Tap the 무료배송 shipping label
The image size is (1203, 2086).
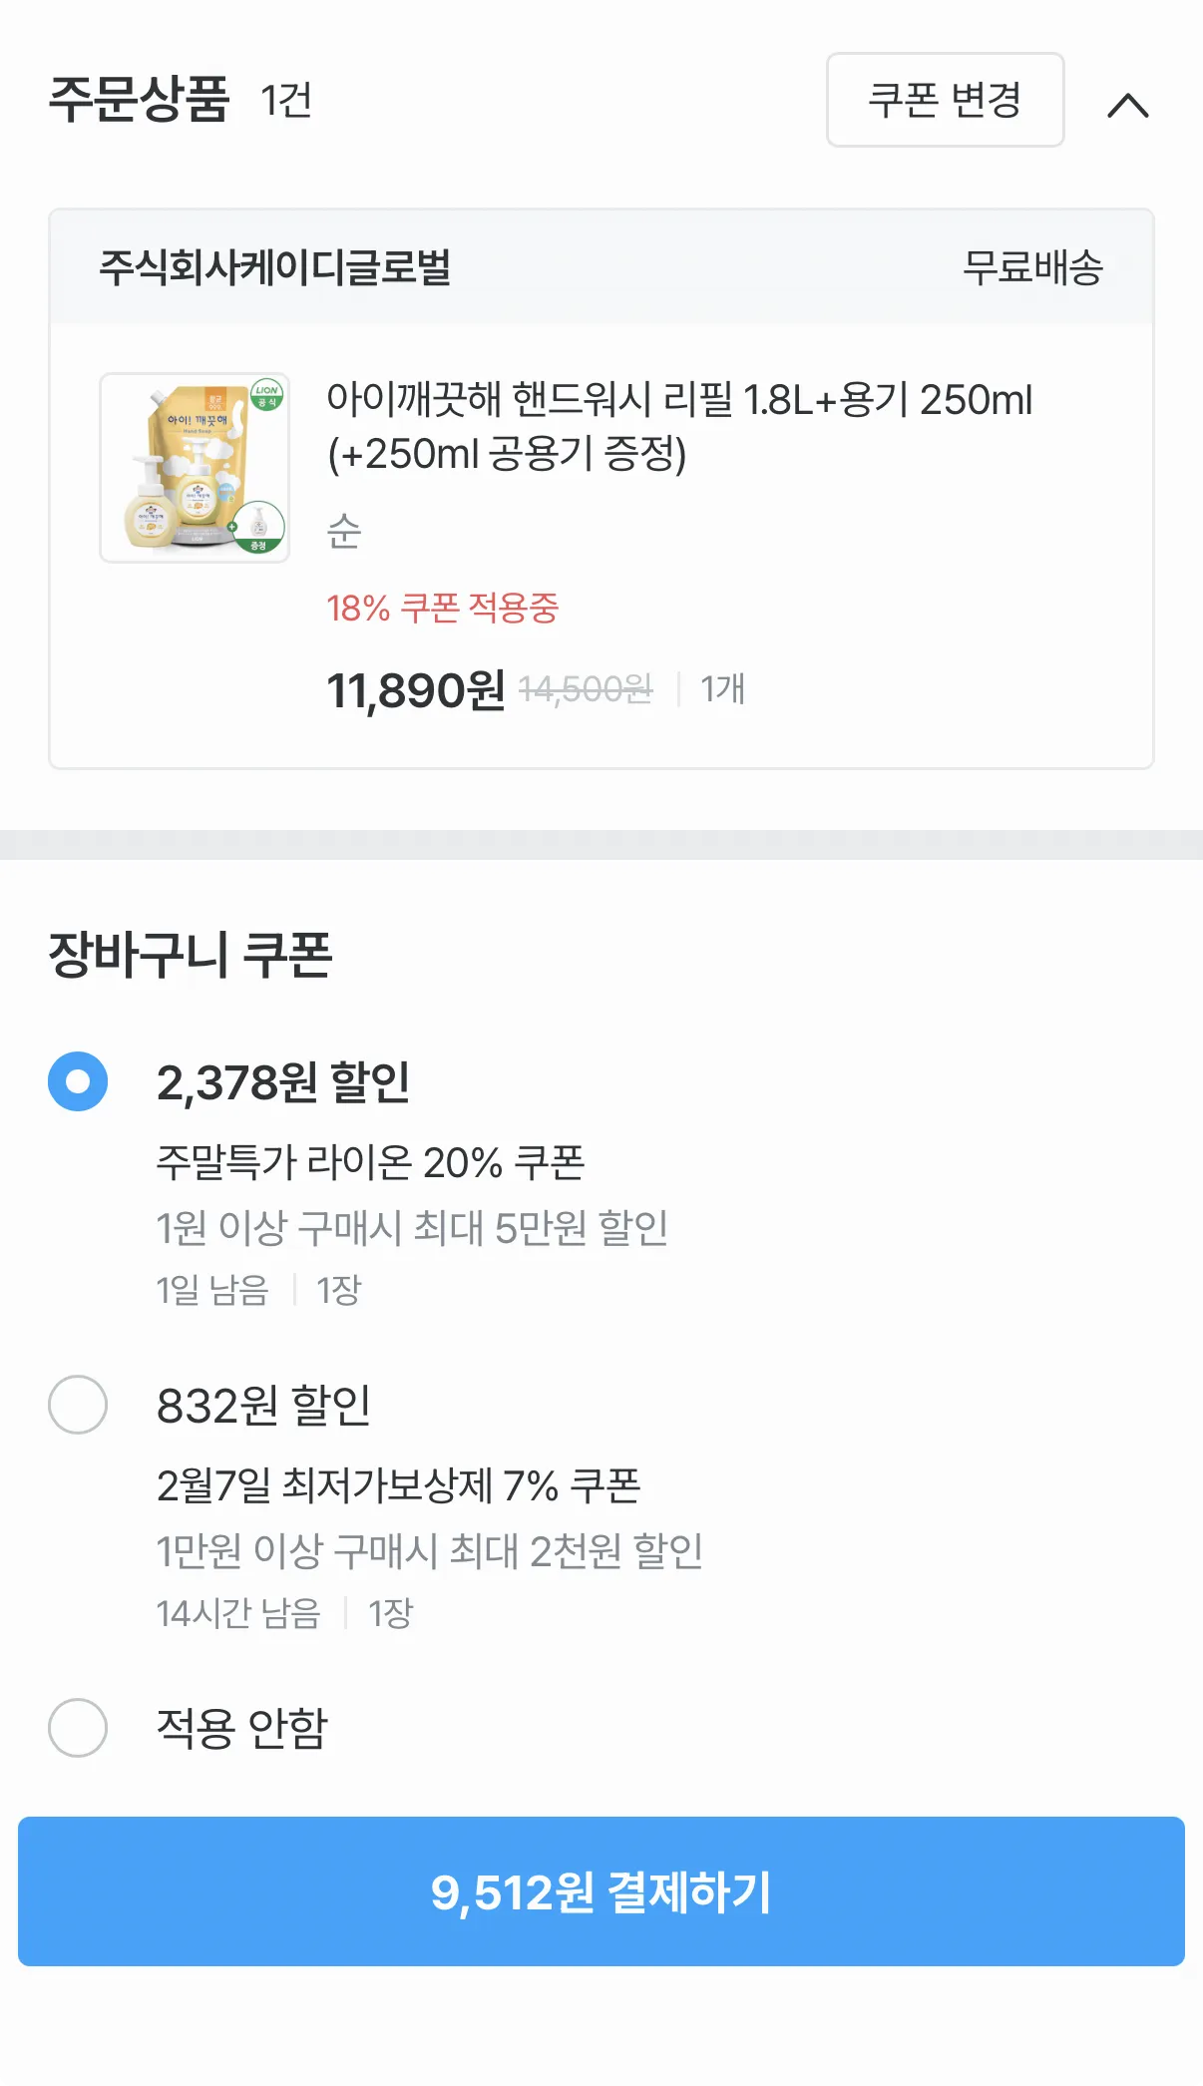click(1032, 267)
